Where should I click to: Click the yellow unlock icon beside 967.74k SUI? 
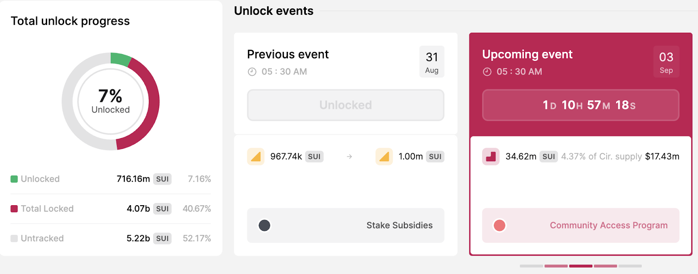(256, 156)
